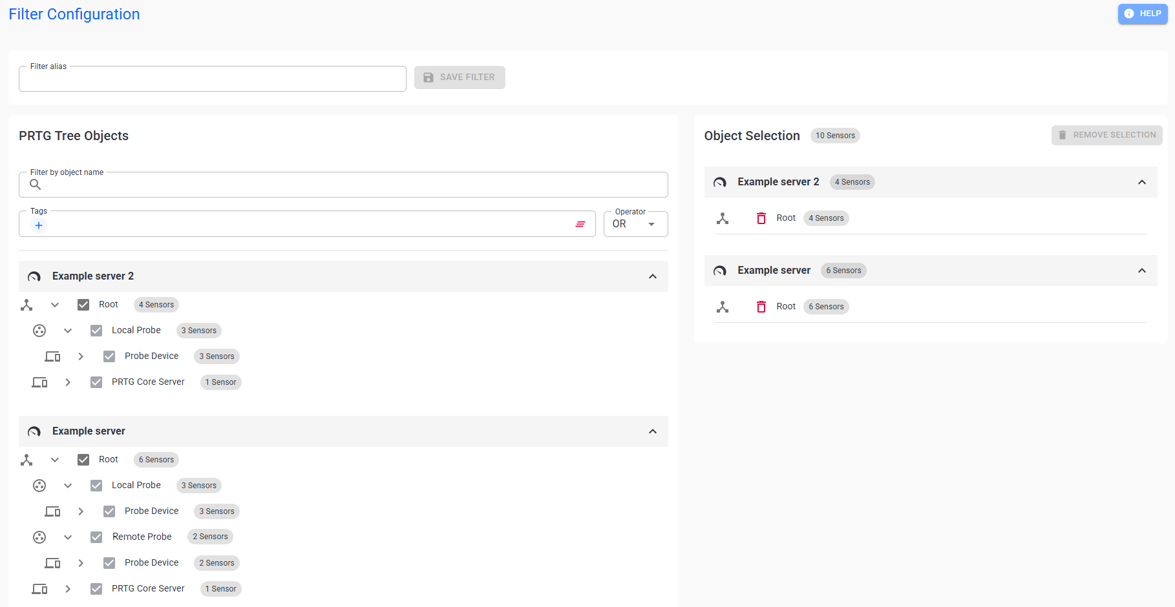Click the add tag plus icon
The image size is (1175, 607).
tap(39, 225)
